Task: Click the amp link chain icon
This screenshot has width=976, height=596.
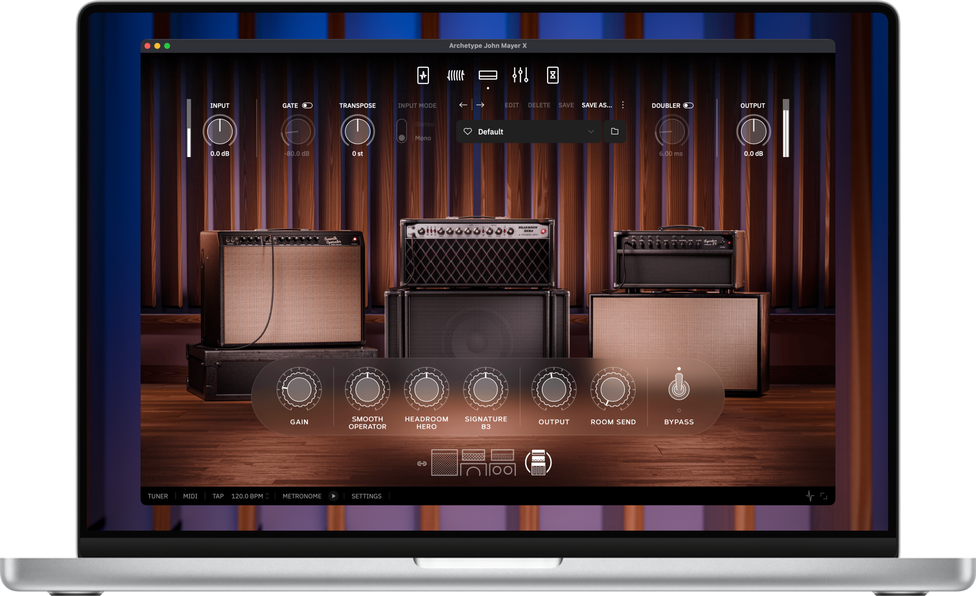Action: tap(422, 463)
